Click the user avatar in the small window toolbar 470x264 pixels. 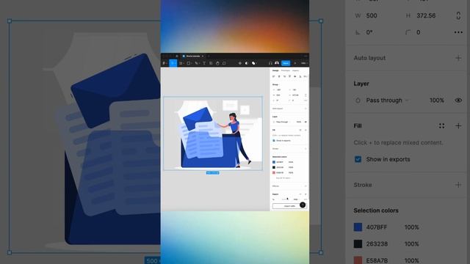[x=277, y=63]
